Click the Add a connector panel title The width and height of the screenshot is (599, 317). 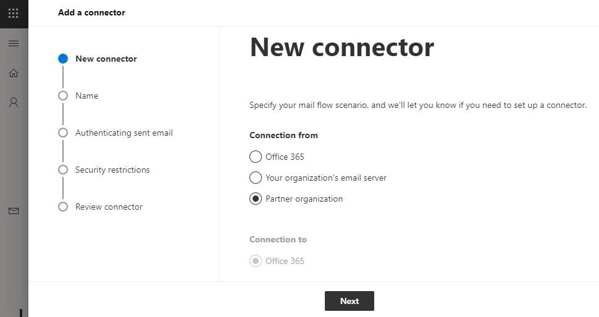click(91, 12)
